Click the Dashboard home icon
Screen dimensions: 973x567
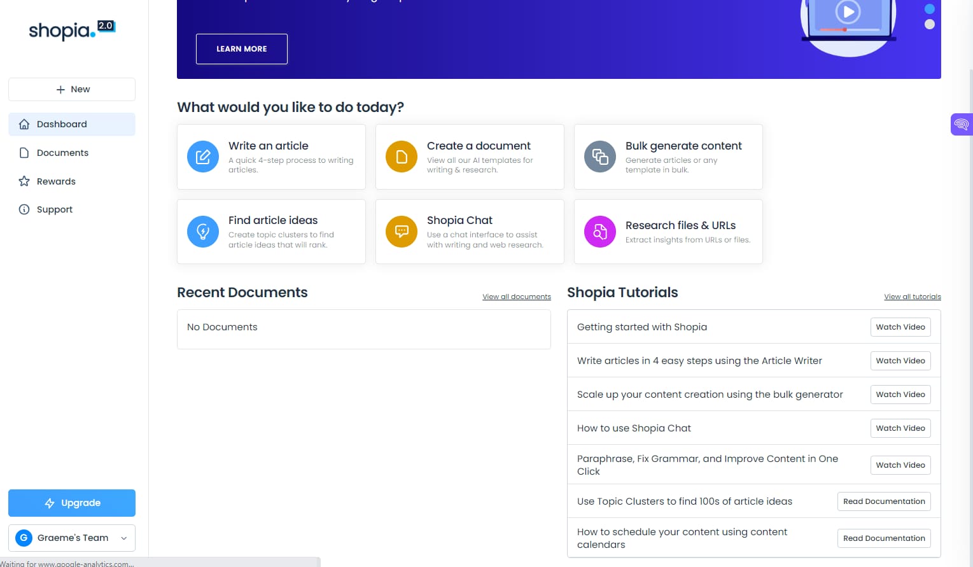[x=24, y=124]
